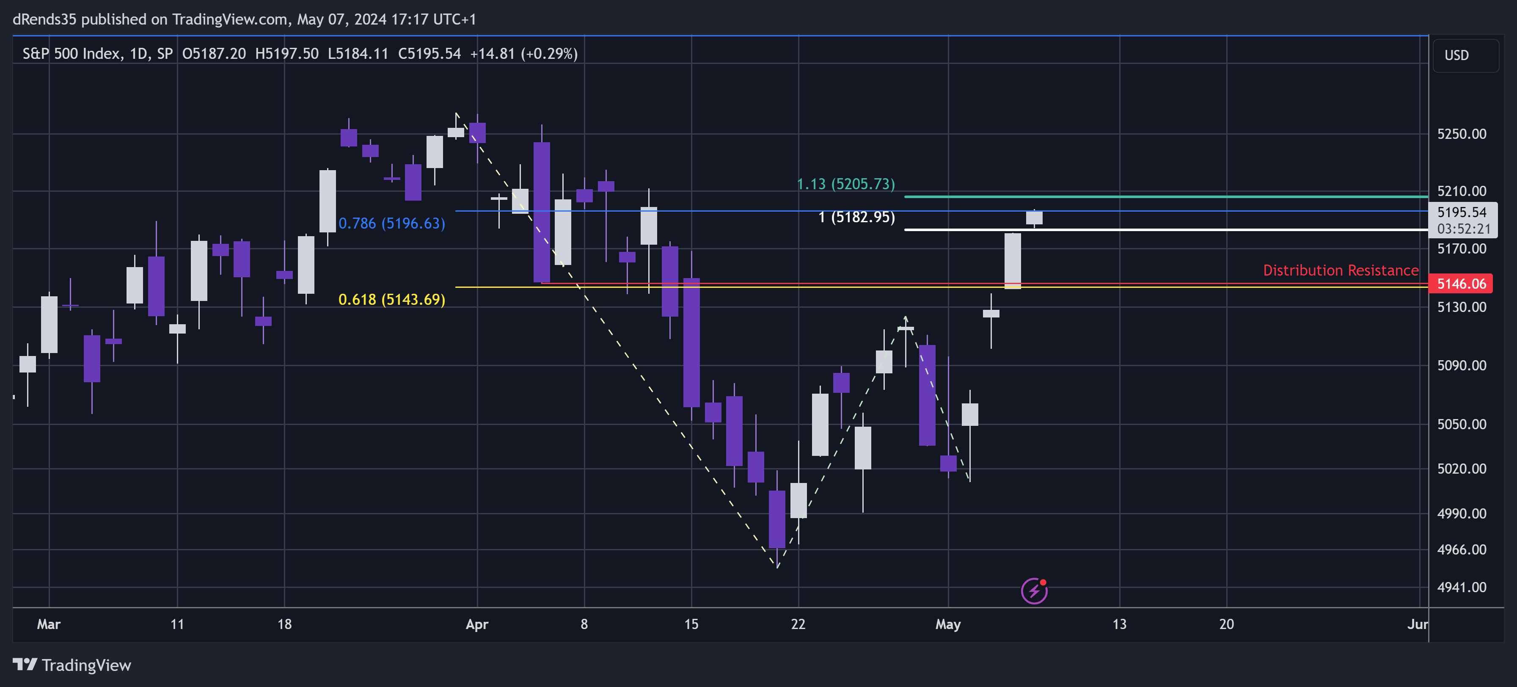
Task: Click the Apr date axis label
Action: tap(477, 624)
